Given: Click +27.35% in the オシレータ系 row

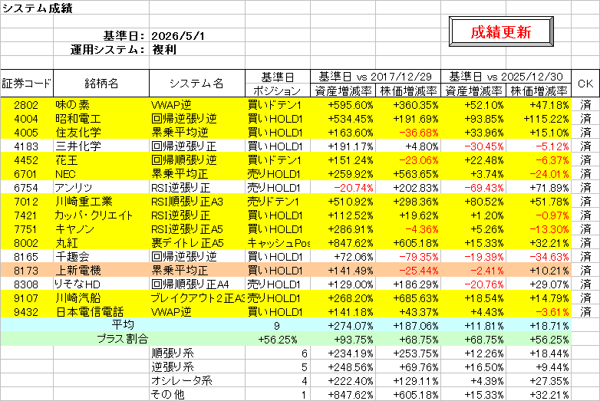Looking at the screenshot, I should [549, 381].
